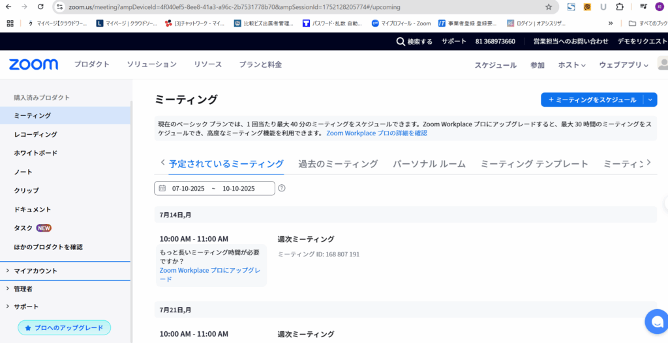668x343 pixels.
Task: Click the U extension icon
Action: [603, 7]
